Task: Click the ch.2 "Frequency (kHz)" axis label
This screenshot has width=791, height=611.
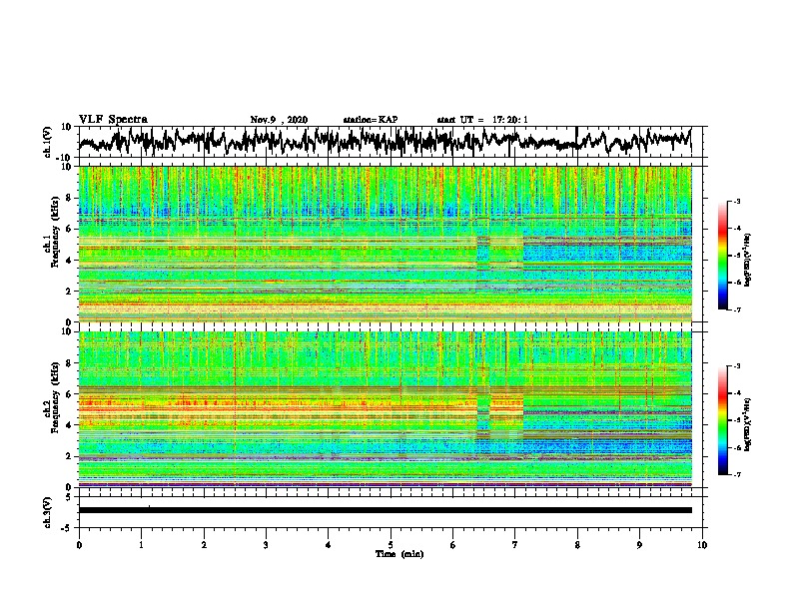Action: (x=56, y=397)
